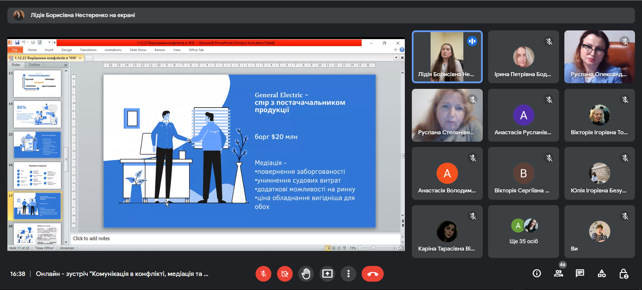Open the 'Ще 35 осіб' participants tile
642x290 pixels.
click(524, 232)
